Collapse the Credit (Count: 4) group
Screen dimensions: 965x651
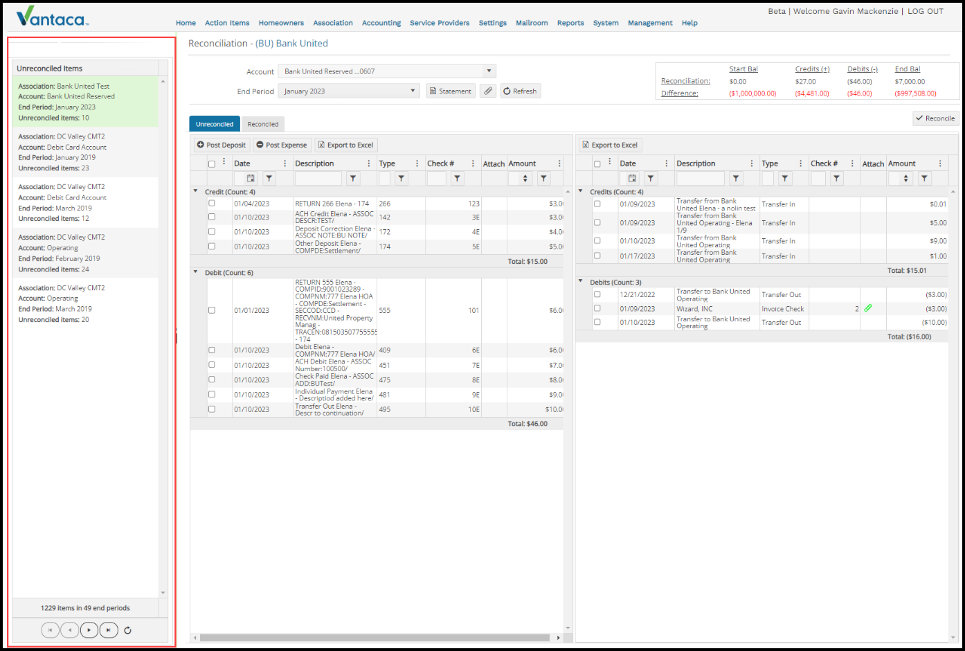[196, 191]
